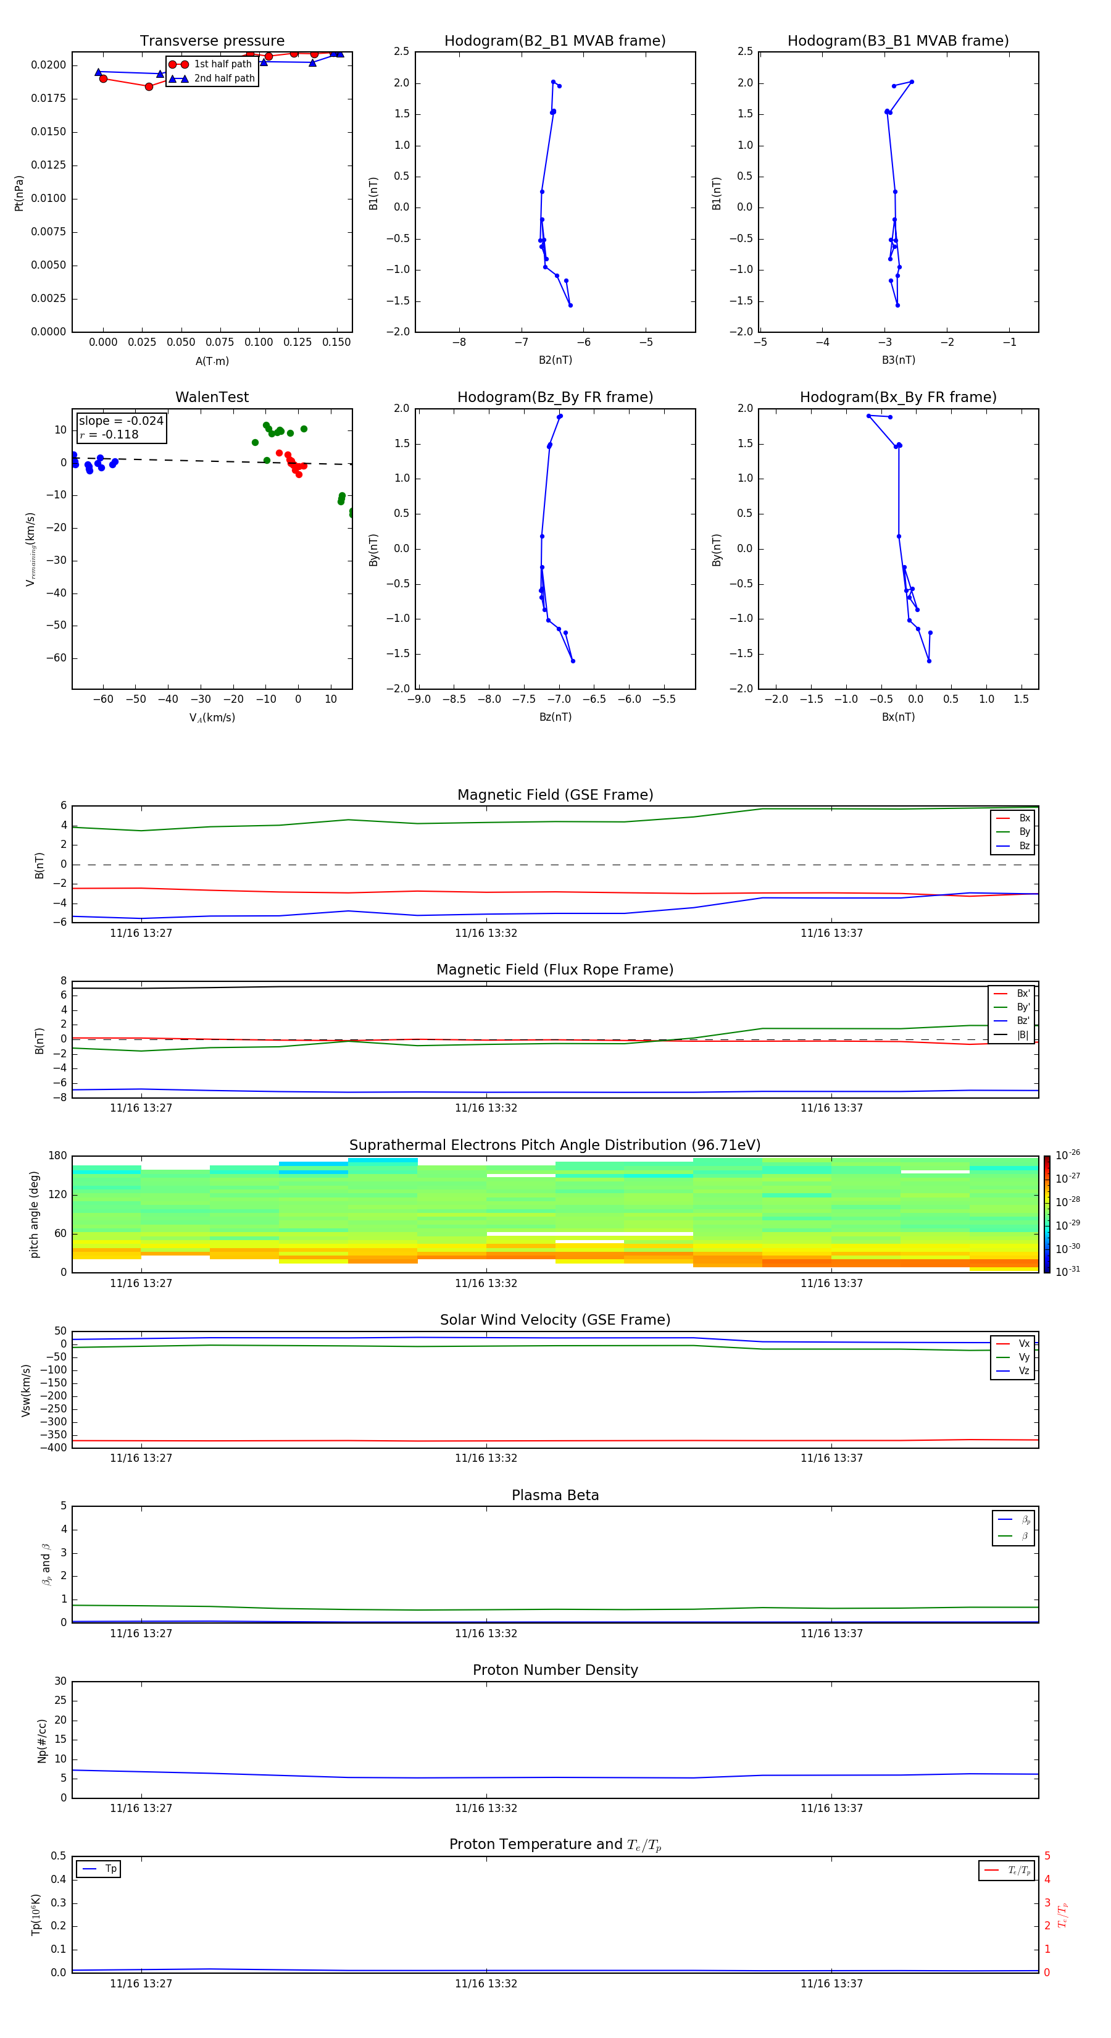
Task: Click the 'Transverse pressure' plot title
Action: pos(212,41)
